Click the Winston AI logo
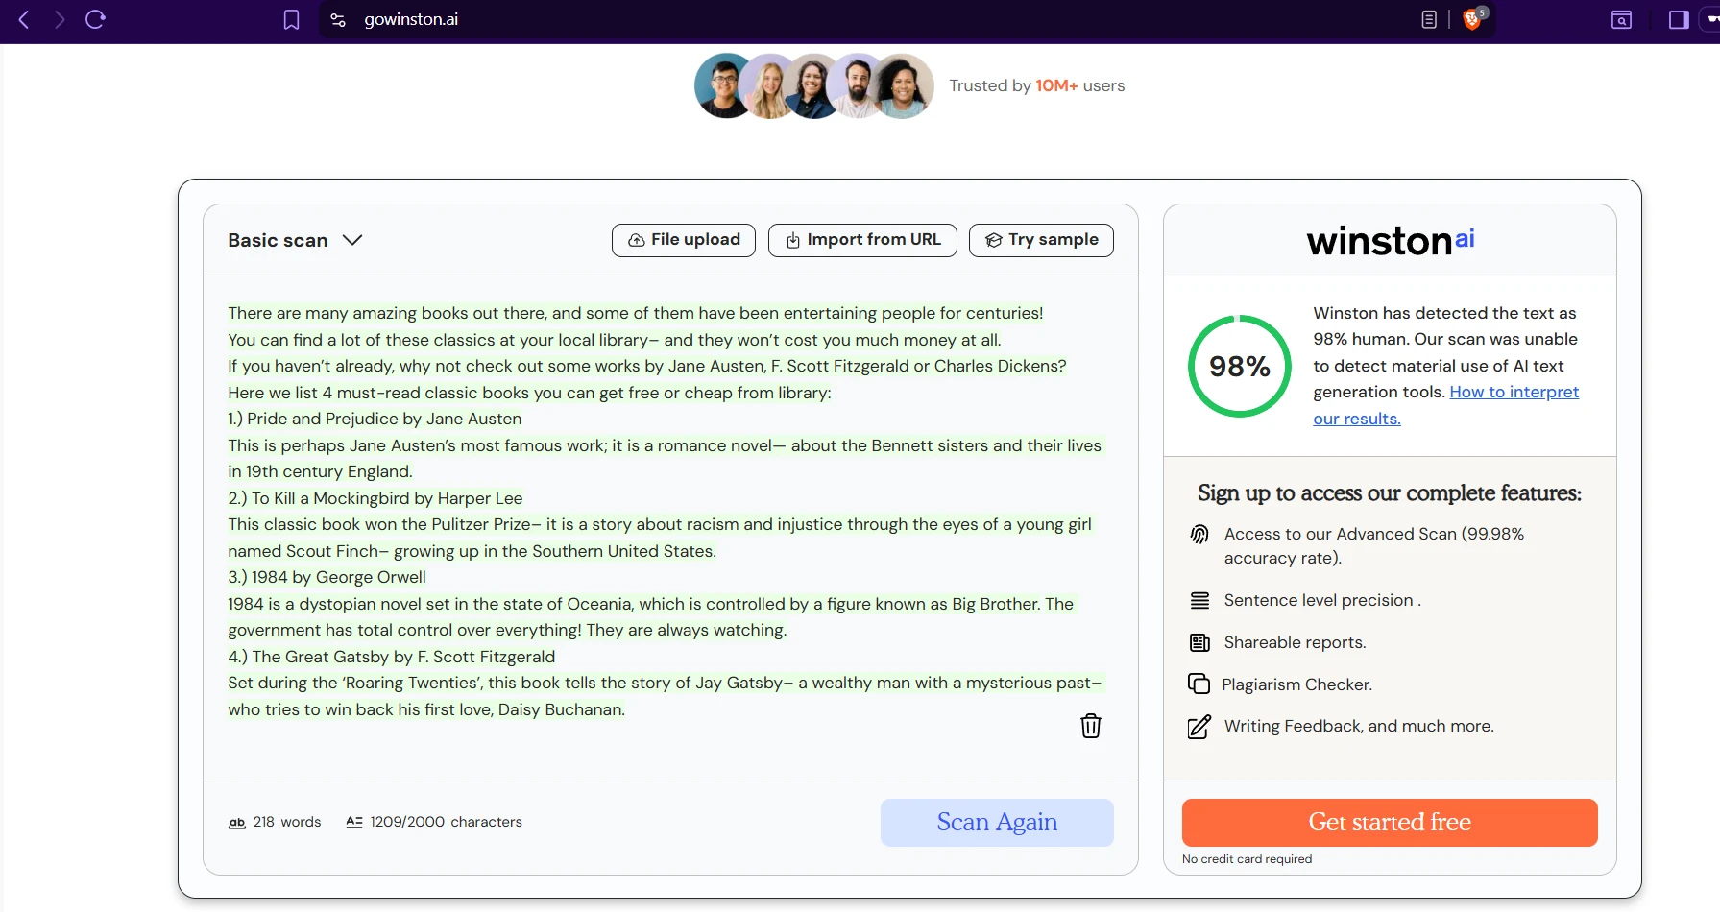 tap(1390, 240)
